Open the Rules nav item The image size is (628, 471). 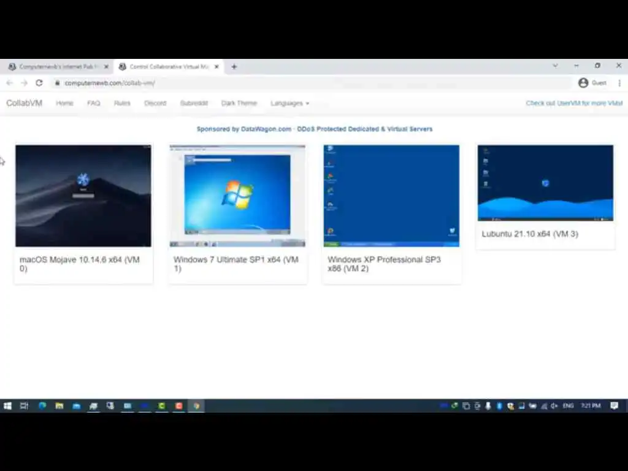(122, 103)
